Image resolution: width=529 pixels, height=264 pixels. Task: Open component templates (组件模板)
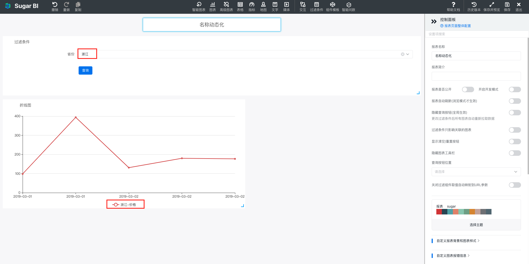333,7
